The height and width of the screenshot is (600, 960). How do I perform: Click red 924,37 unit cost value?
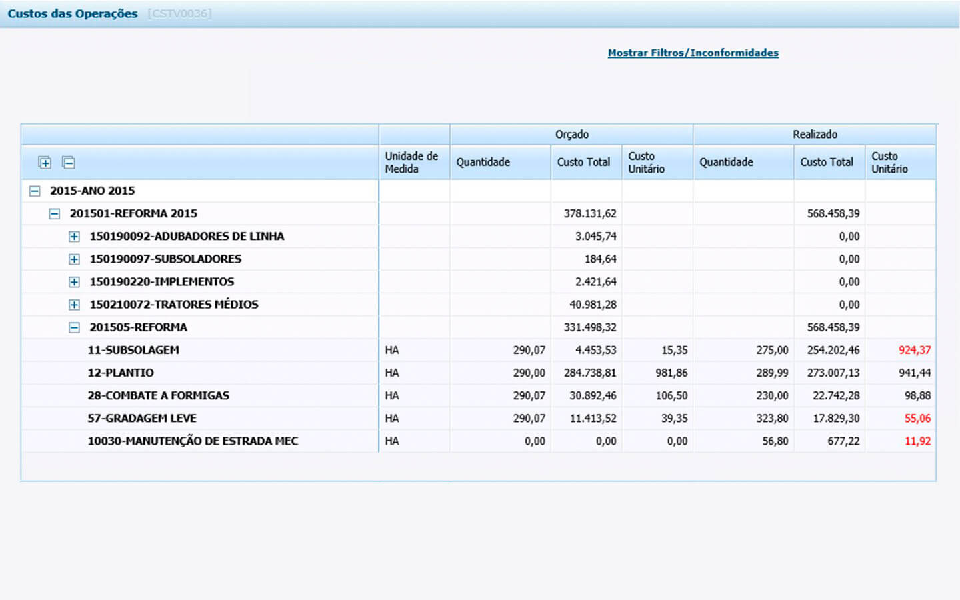[x=914, y=350]
